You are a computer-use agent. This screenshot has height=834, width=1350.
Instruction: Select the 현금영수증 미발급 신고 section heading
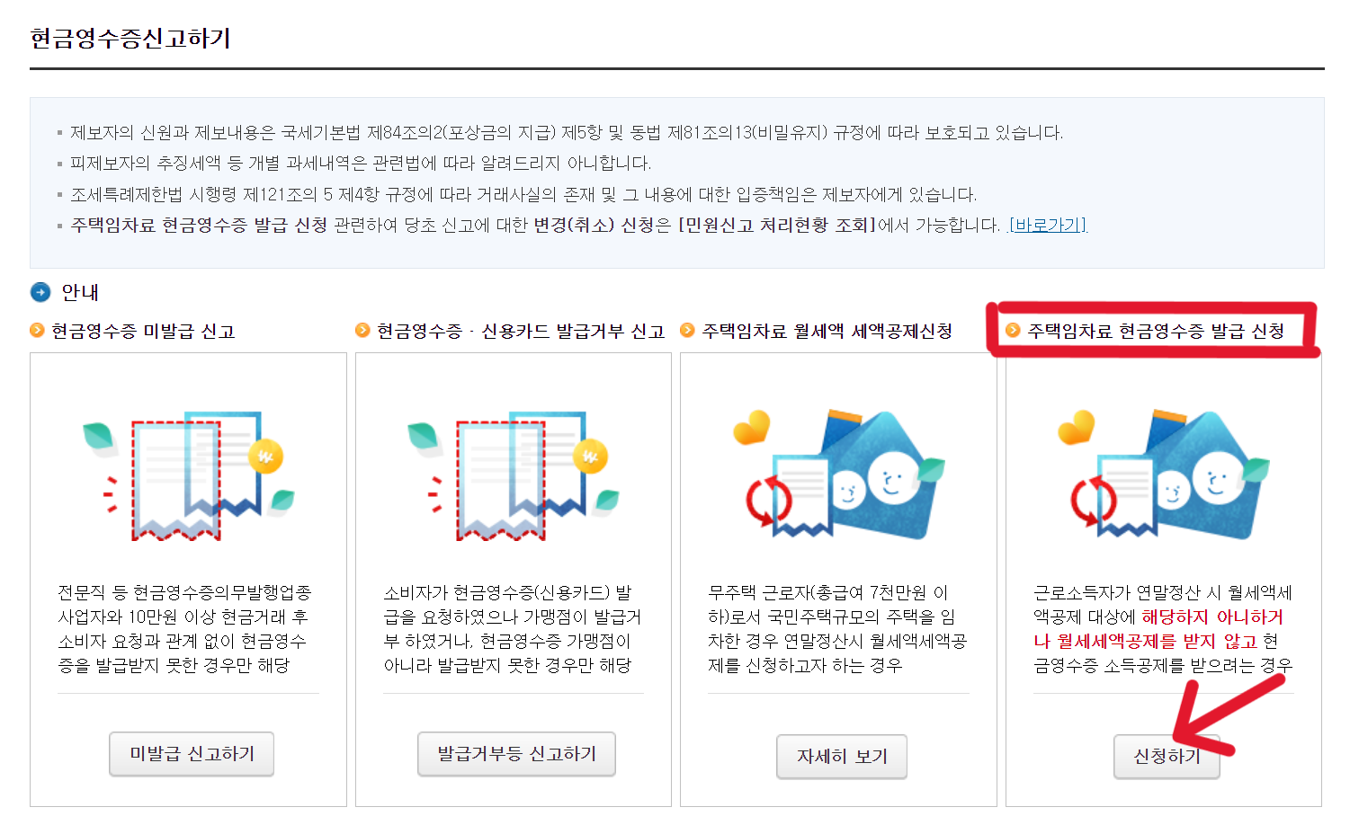pos(142,331)
